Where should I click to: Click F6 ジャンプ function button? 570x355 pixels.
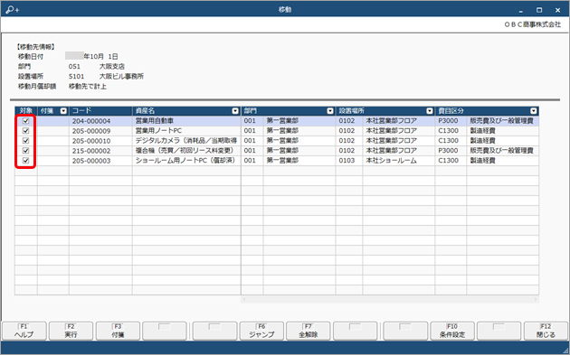click(x=261, y=331)
